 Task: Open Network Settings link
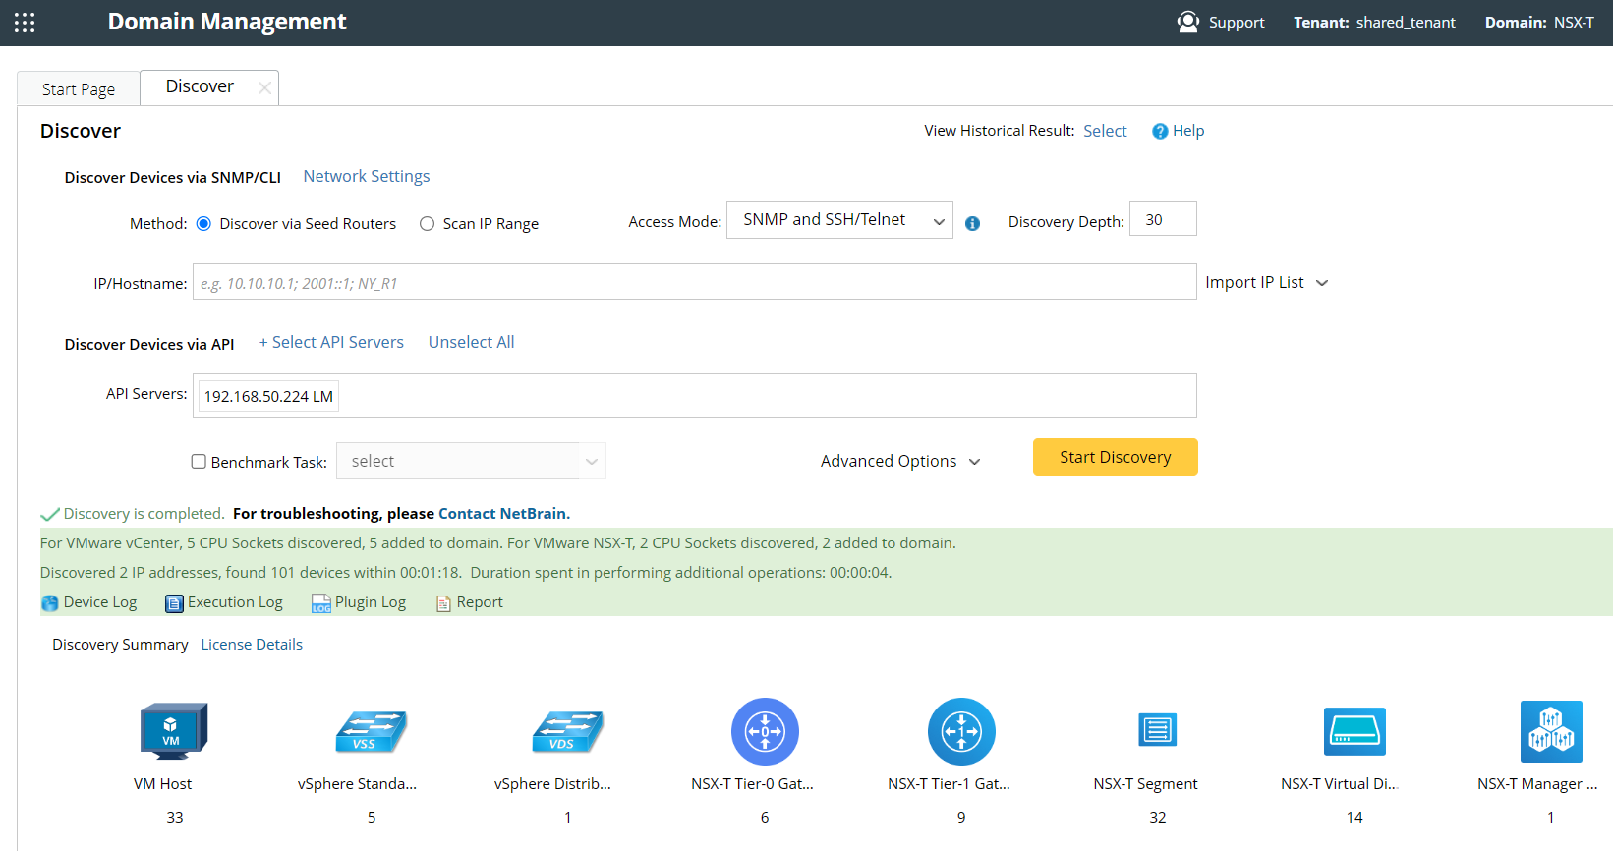point(367,177)
